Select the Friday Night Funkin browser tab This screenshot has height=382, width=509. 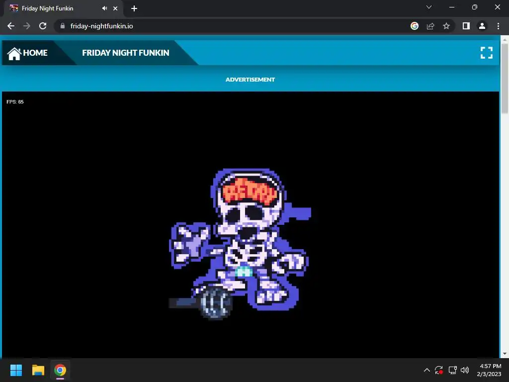pos(63,8)
